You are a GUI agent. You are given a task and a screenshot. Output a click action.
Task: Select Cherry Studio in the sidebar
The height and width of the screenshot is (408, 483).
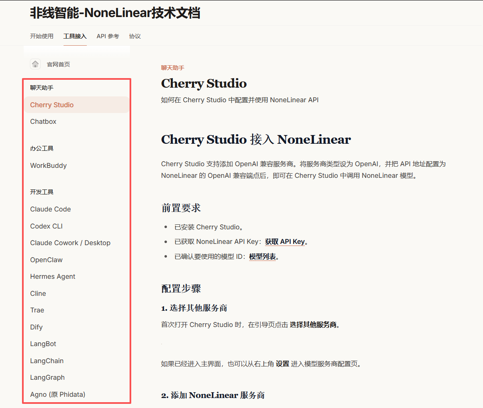(77, 105)
